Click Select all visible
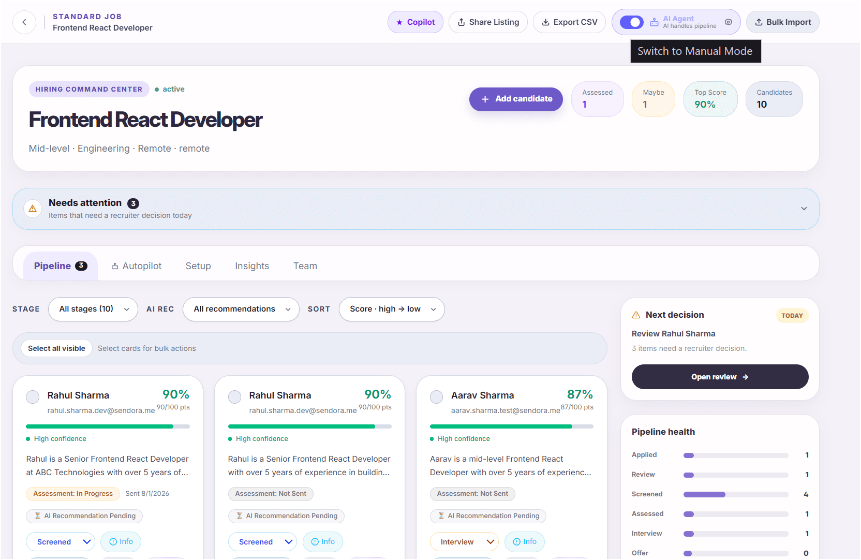 [x=56, y=348]
